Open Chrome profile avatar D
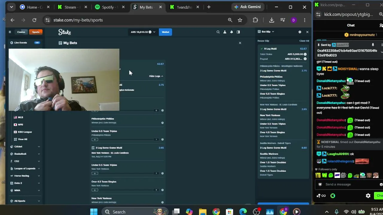This screenshot has width=383, height=215. (x=294, y=20)
